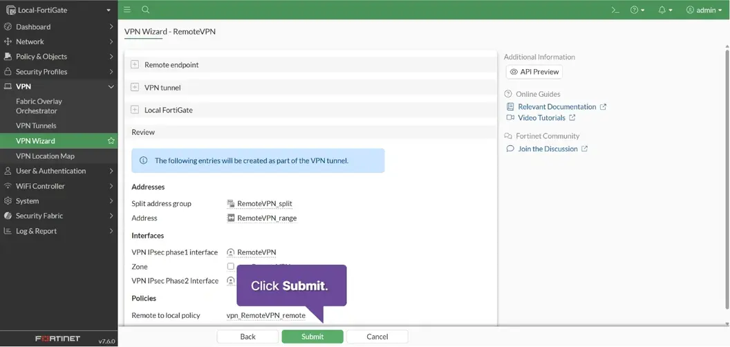Expand the Dashboard menu
Screen dimensions: 730x347
59,26
